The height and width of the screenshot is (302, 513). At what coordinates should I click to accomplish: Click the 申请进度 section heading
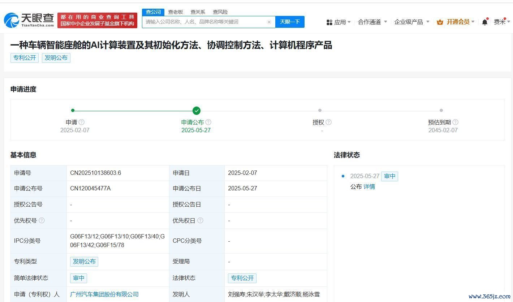[23, 90]
